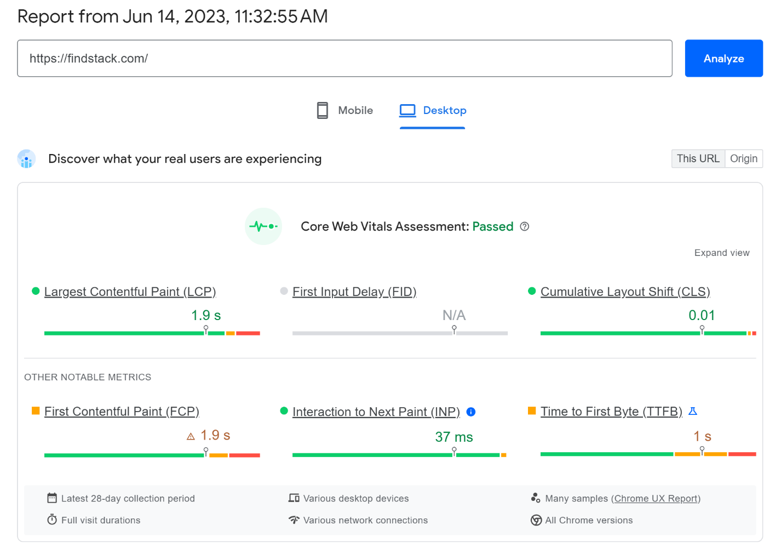Viewport: 781px width, 553px height.
Task: Click Expand view
Action: [x=722, y=253]
